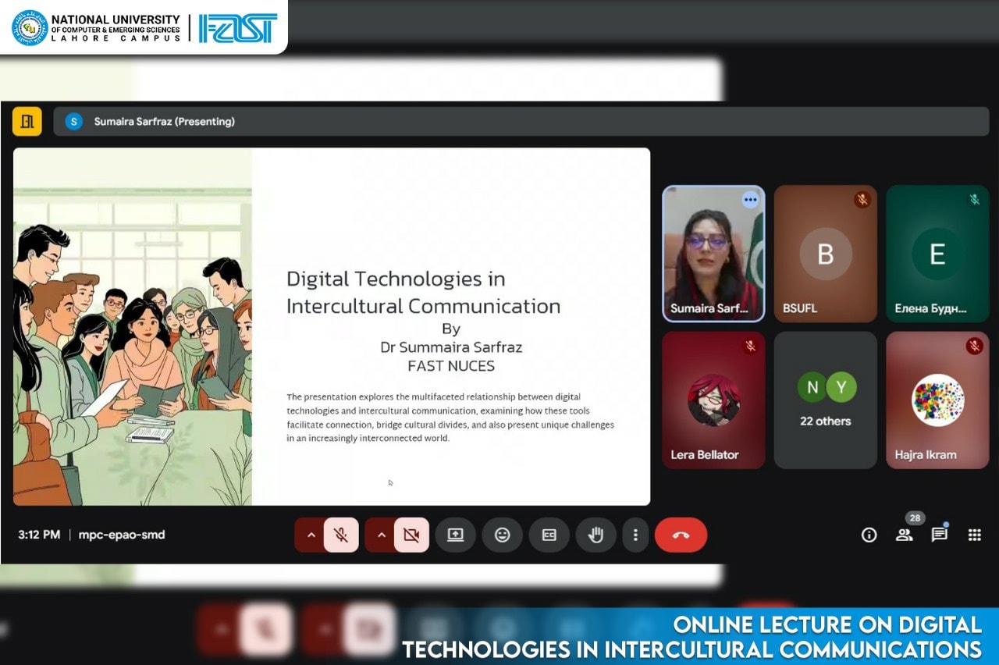Screen dimensions: 999x665
Task: Select the '22 others' participant tile
Action: click(x=826, y=400)
